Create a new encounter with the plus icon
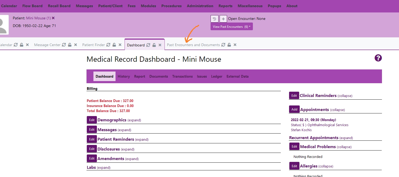Image resolution: width=399 pixels, height=177 pixels. tap(223, 19)
